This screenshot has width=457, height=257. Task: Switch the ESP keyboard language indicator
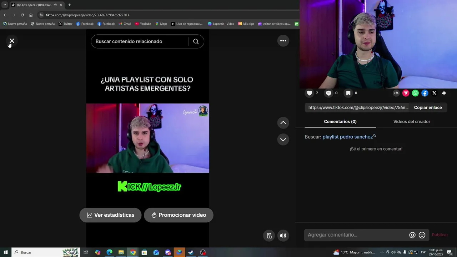423,252
